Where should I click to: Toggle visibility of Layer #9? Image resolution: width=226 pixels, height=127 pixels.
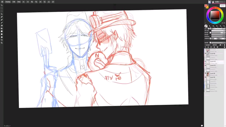coord(206,73)
